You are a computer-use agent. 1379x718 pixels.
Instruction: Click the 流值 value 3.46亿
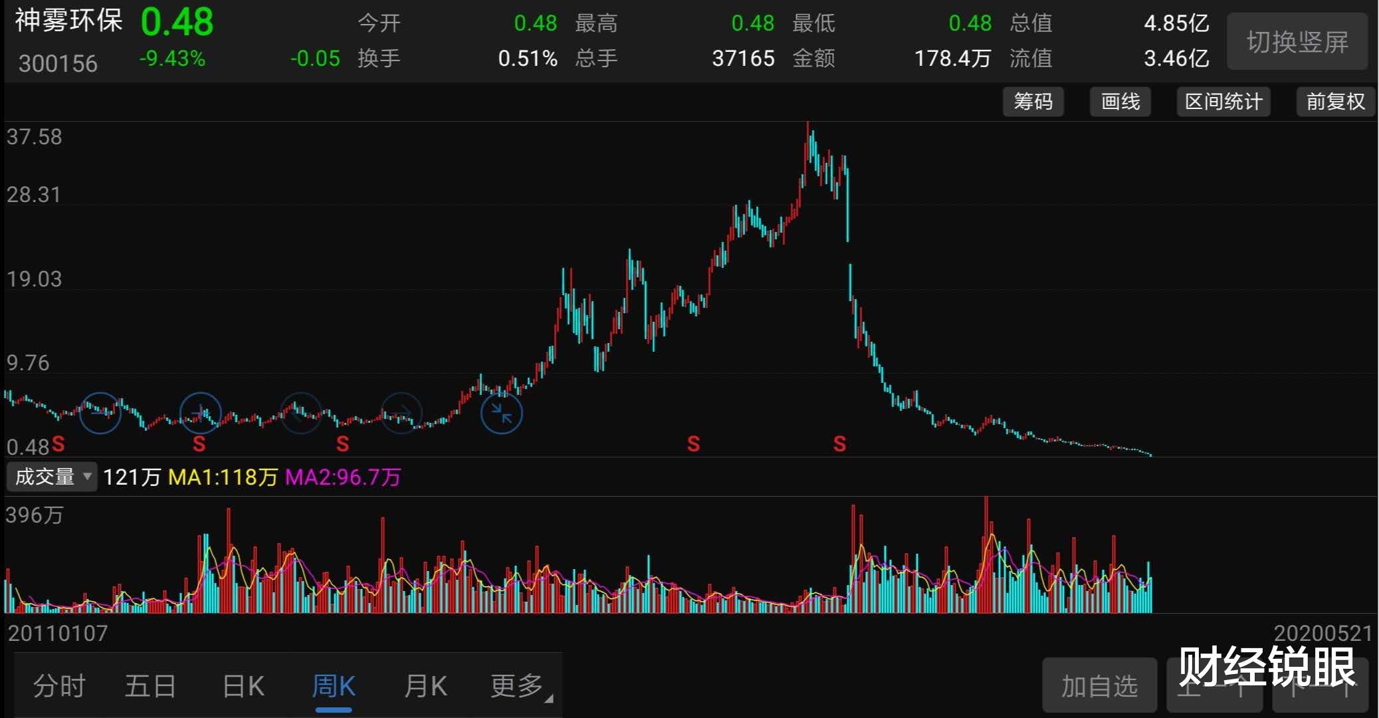click(1176, 59)
